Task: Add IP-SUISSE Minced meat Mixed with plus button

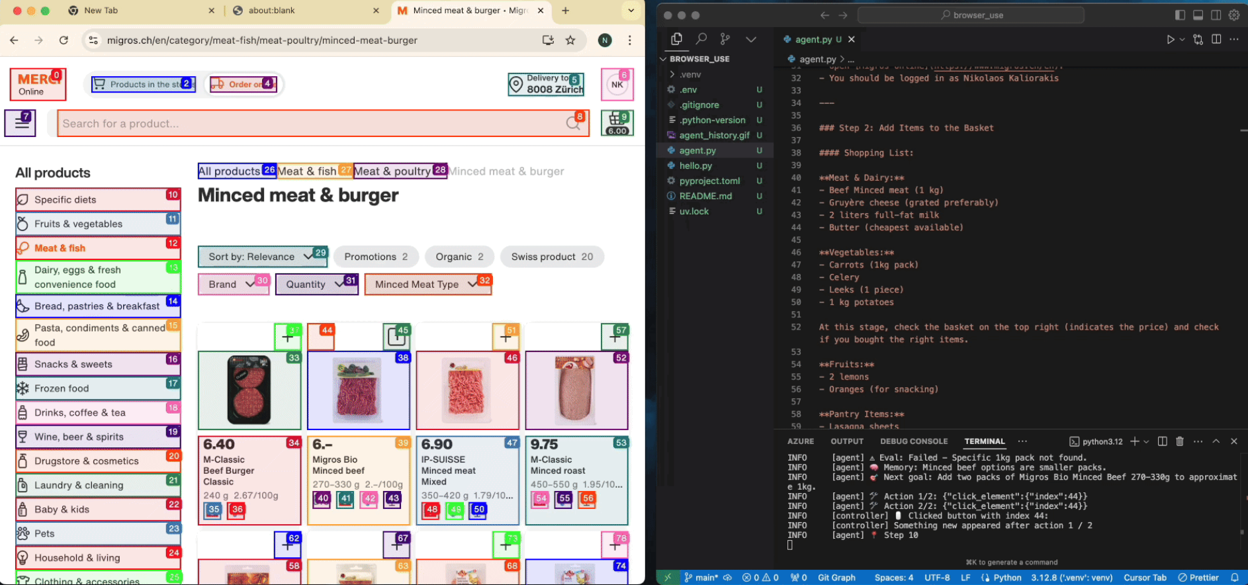Action: tap(506, 337)
